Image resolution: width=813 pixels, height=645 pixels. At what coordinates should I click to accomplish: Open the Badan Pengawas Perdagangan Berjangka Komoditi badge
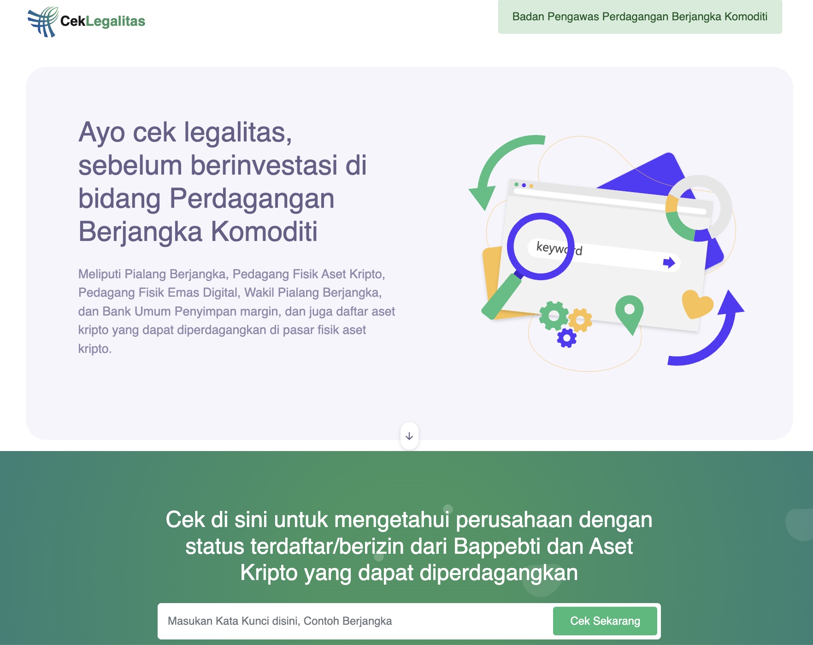[640, 17]
